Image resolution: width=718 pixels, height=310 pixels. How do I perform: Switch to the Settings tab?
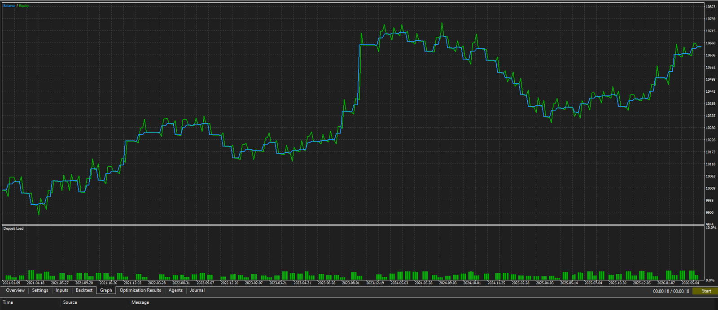(x=40, y=290)
